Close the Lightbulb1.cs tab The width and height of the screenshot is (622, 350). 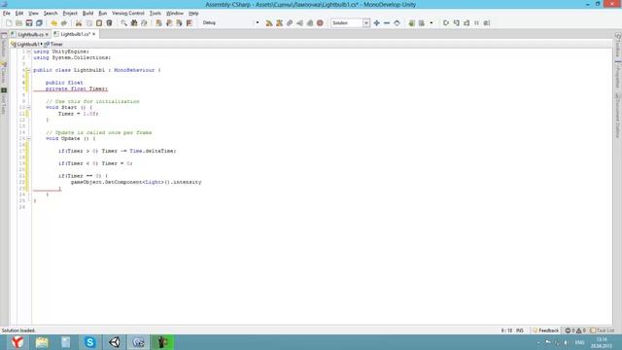click(x=93, y=34)
